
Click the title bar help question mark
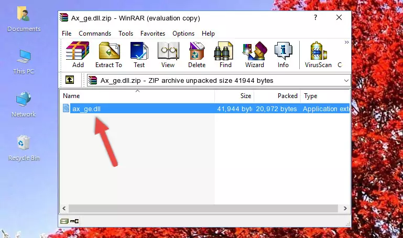coord(315,17)
